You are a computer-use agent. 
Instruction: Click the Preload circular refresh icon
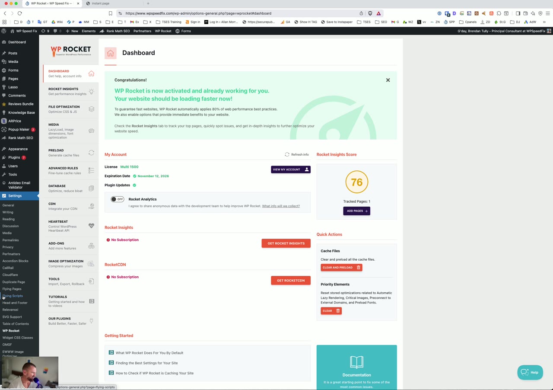[91, 152]
